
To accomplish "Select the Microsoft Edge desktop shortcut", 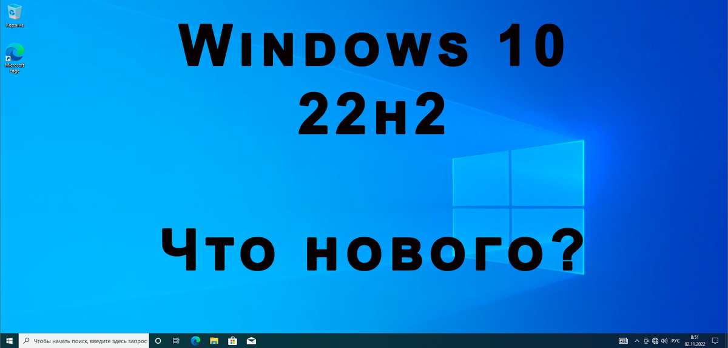I will [x=14, y=59].
